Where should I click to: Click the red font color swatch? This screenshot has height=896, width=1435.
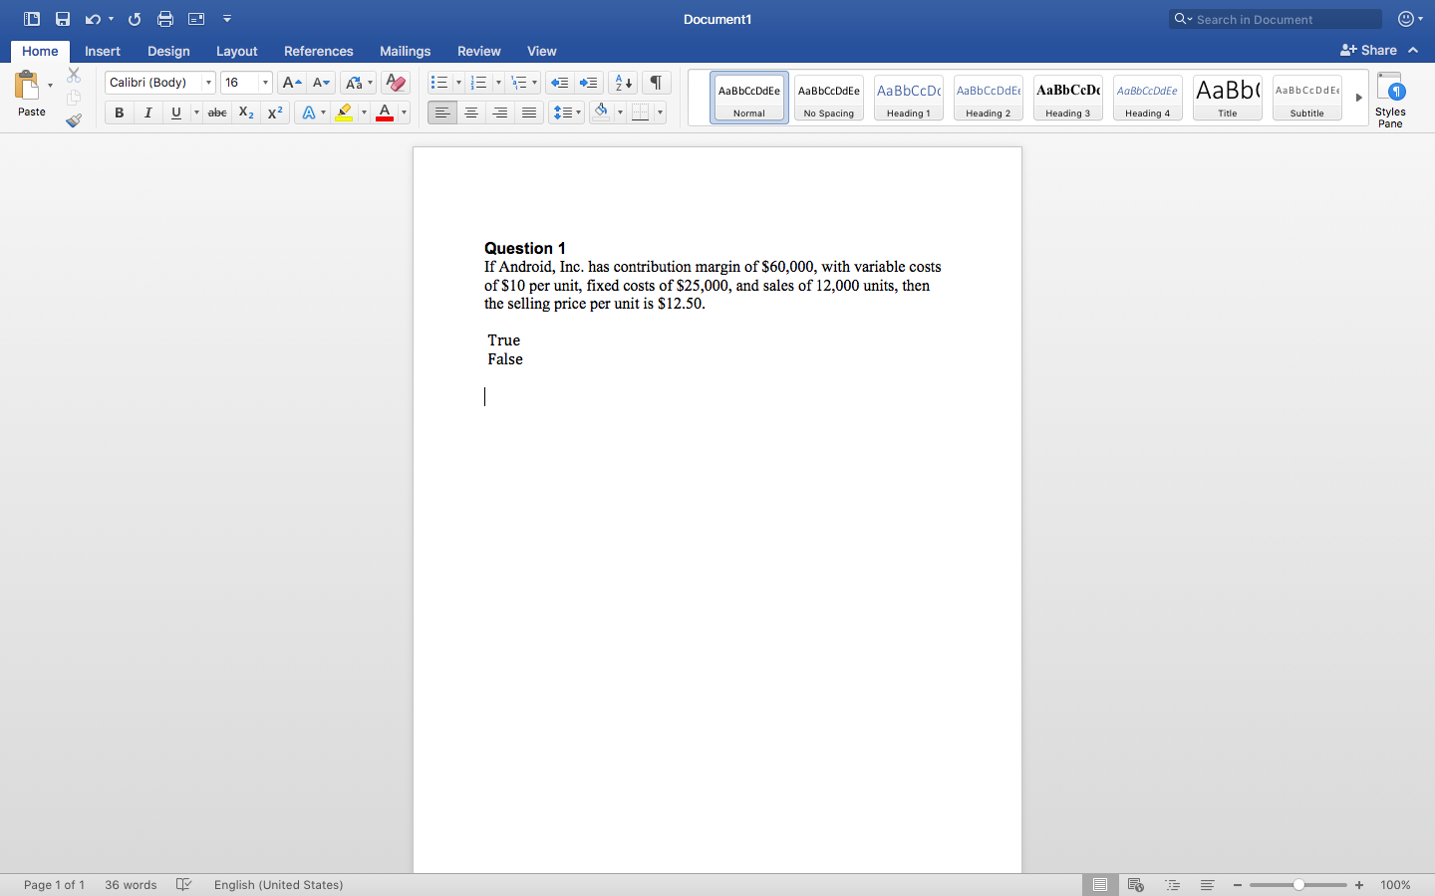(383, 112)
